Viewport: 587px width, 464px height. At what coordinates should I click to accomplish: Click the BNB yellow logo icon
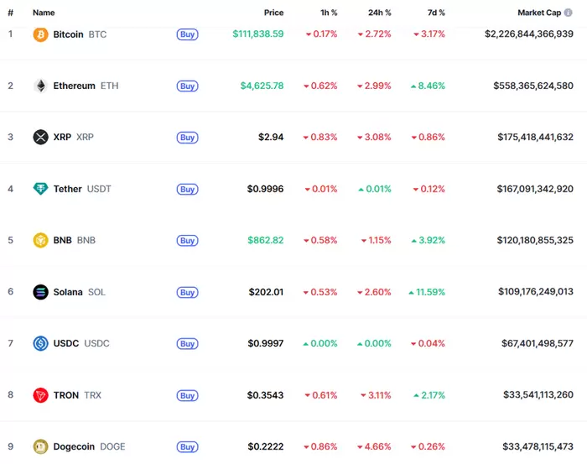click(40, 240)
